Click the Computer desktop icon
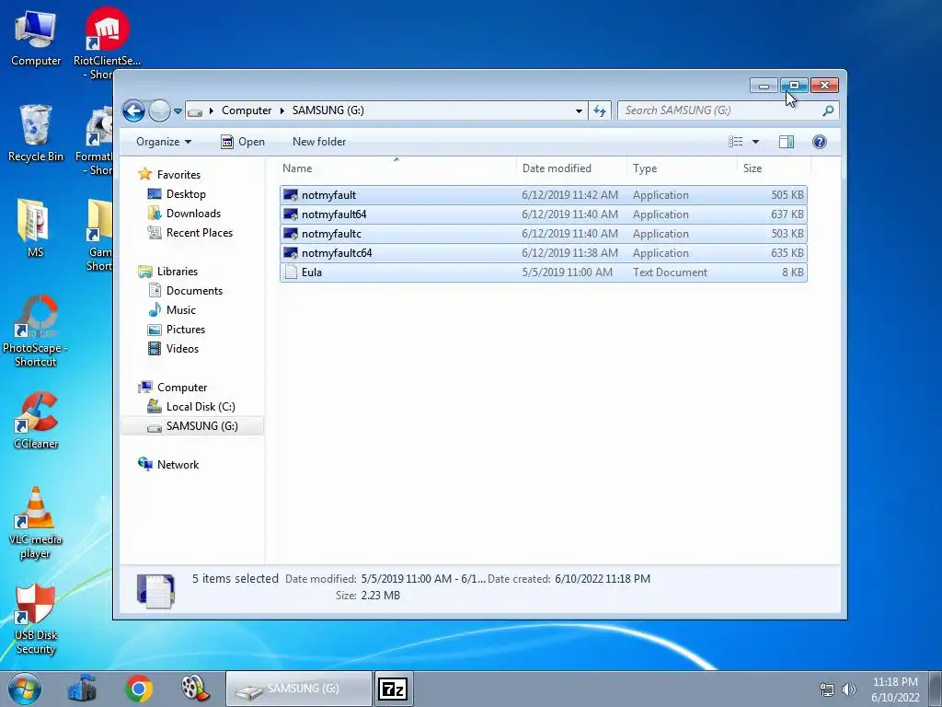Image resolution: width=942 pixels, height=707 pixels. (36, 40)
